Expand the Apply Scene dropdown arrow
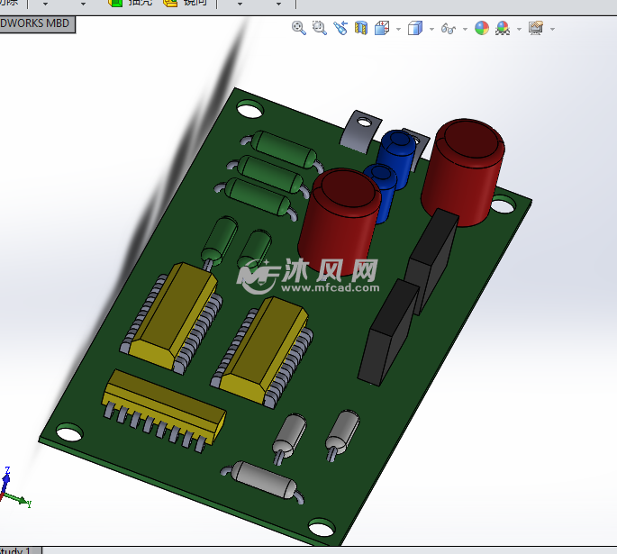The width and height of the screenshot is (617, 554). point(519,29)
